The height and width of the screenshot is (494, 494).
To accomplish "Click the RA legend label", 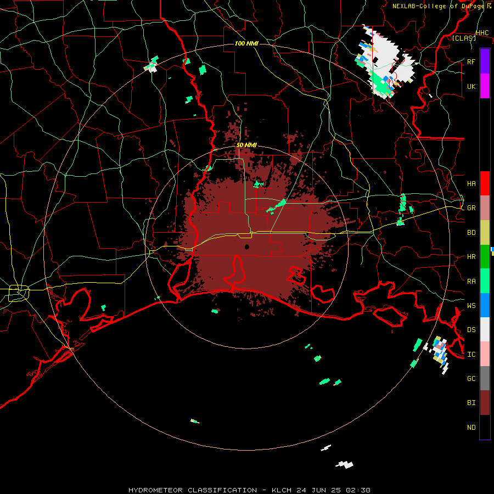I will tap(471, 281).
